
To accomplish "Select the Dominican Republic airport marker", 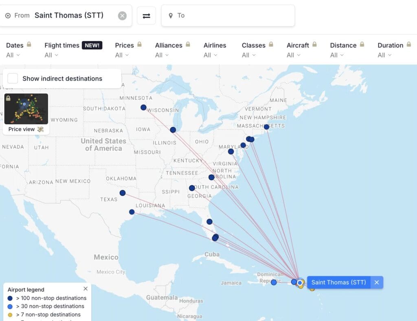I will 274,282.
